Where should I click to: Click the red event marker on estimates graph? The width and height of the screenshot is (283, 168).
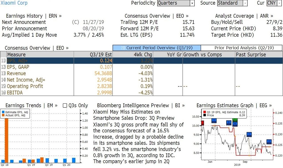[x=203, y=123]
